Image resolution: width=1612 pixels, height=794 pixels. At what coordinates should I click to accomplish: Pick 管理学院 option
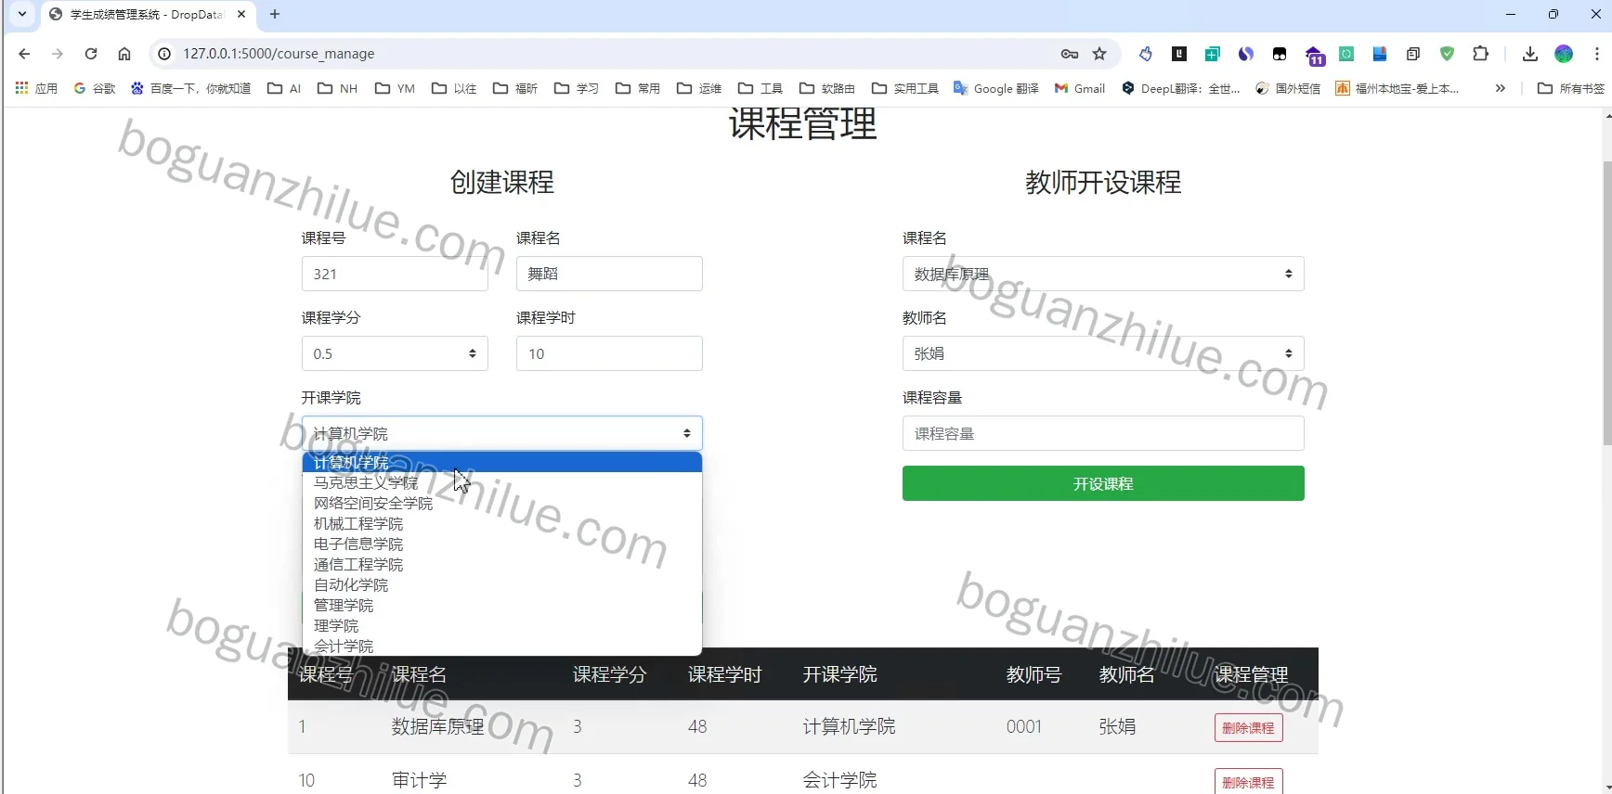click(x=502, y=605)
